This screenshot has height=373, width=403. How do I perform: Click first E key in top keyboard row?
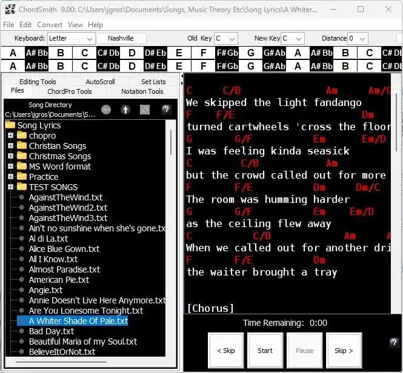coord(179,53)
